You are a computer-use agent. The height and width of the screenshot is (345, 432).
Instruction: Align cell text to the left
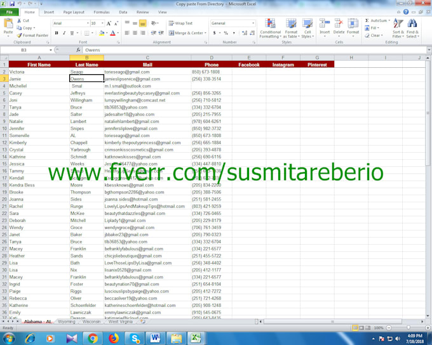127,33
